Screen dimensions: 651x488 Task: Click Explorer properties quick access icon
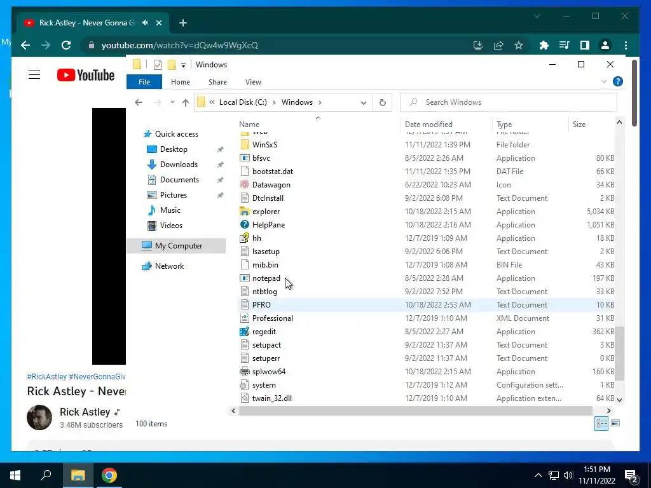click(158, 65)
